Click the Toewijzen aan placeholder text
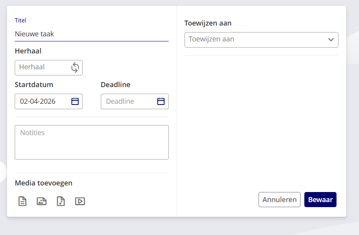Screen dimensions: 359x235 click(211, 39)
